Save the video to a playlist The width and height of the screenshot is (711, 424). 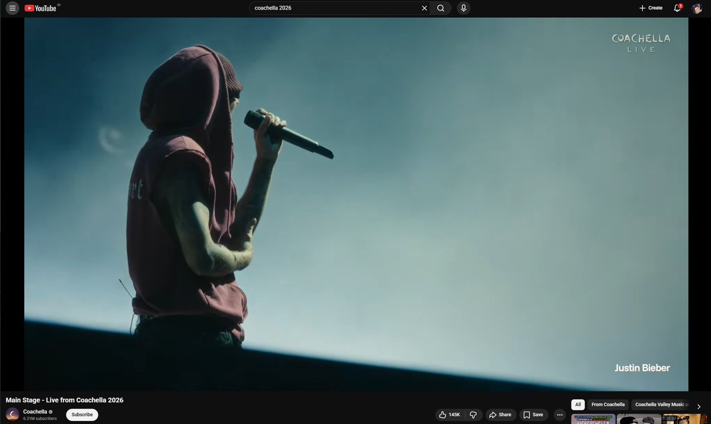coord(533,415)
